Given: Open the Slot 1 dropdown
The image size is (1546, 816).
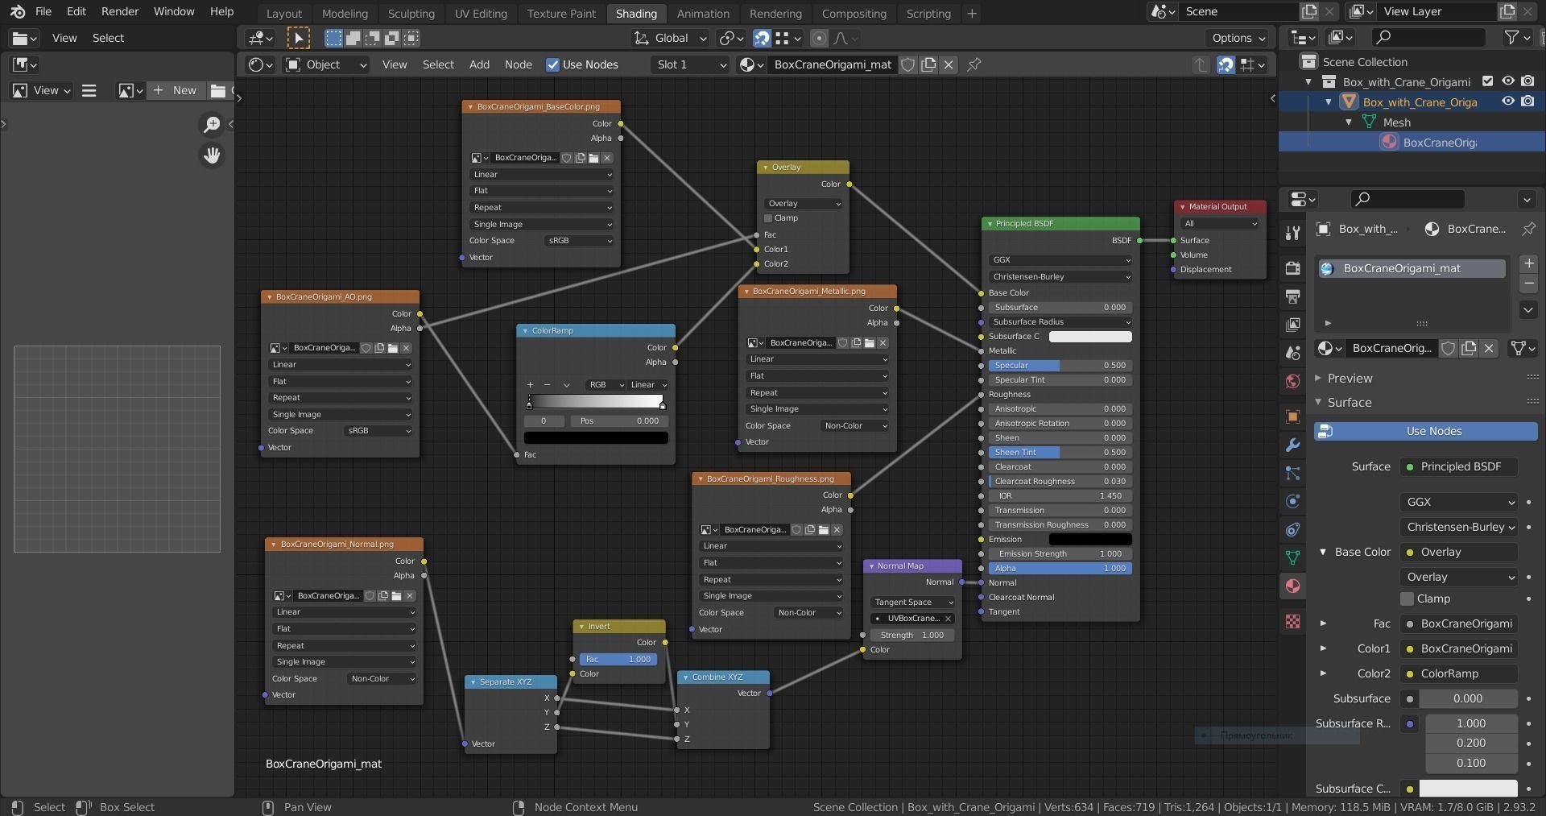Looking at the screenshot, I should [690, 64].
